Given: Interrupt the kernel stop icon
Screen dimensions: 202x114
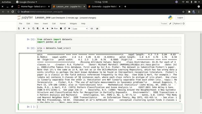Looking at the screenshot, I should tap(61, 28).
